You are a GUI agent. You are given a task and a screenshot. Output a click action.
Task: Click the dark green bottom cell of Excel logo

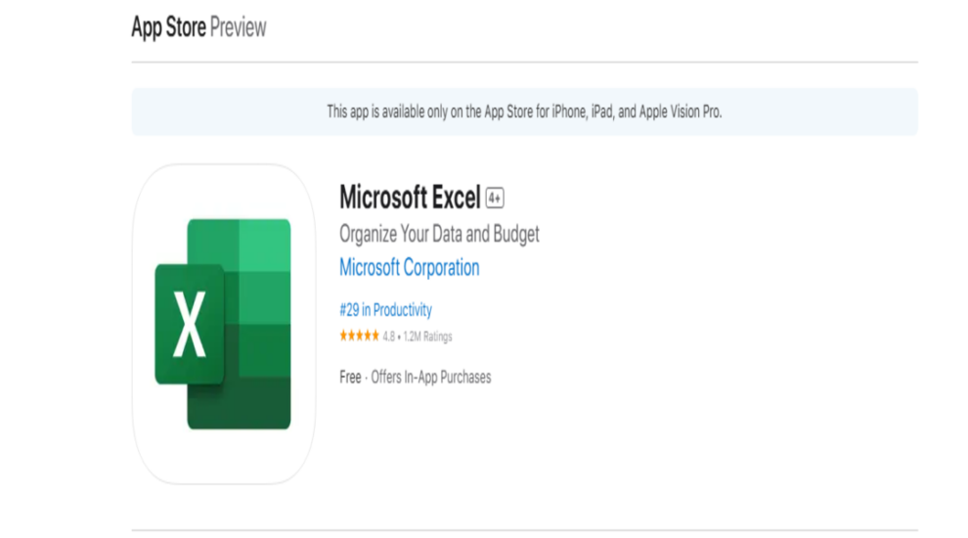[239, 403]
